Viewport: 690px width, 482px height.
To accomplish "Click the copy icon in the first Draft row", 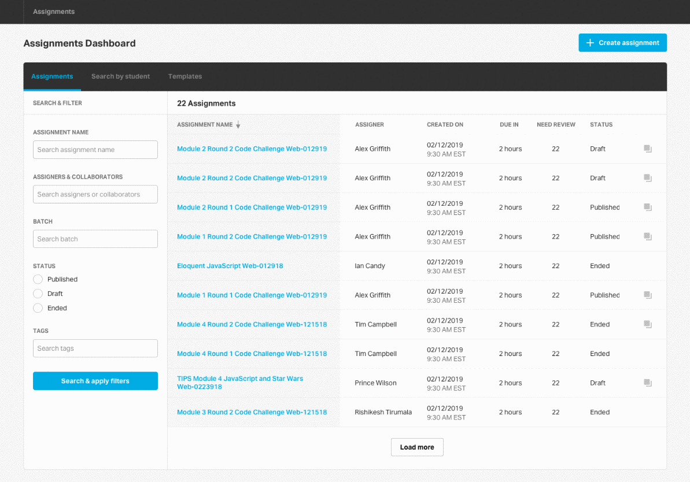I will pos(648,149).
